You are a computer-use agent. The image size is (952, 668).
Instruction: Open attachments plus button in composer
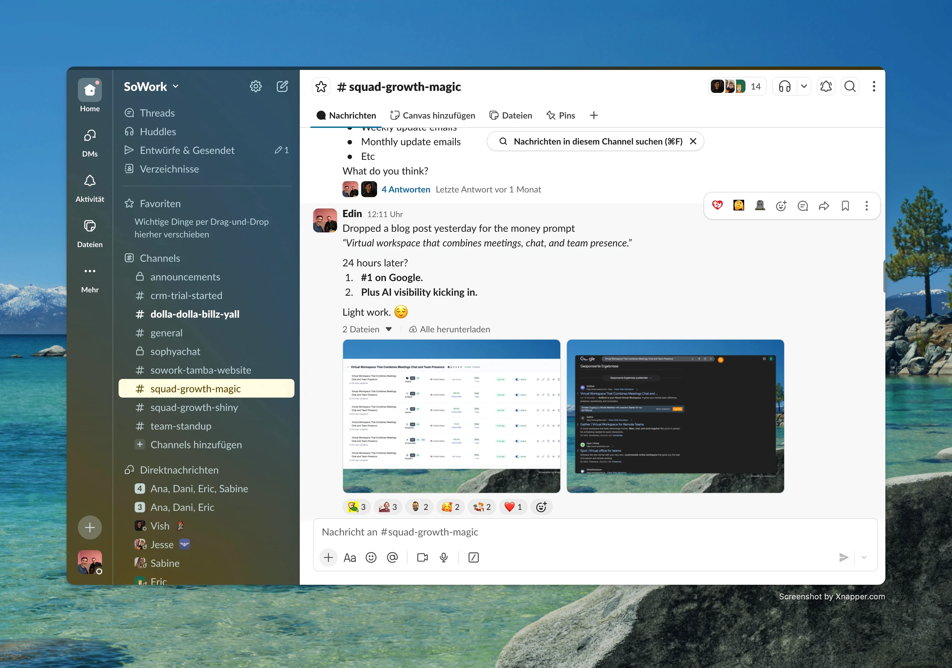coord(328,557)
